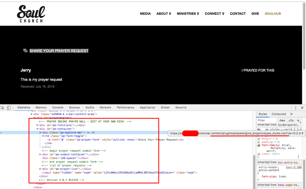This screenshot has height=189, width=306.
Task: Open the Soul Church logo homepage
Action: 31,14
